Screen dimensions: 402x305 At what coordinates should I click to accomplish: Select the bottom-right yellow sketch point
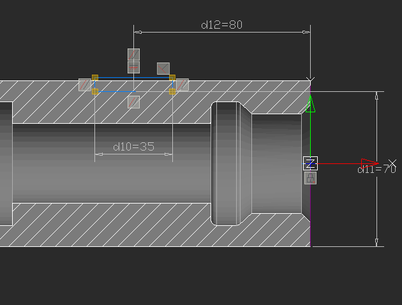coord(172,92)
